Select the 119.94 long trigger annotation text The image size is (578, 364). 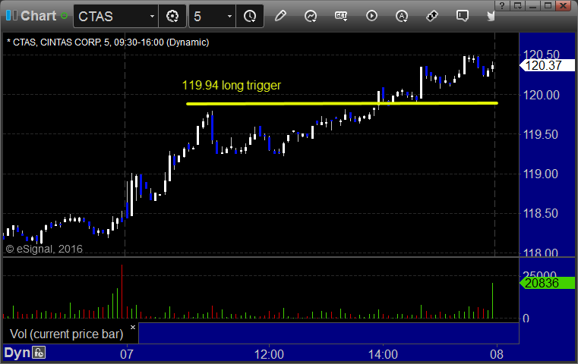[232, 86]
